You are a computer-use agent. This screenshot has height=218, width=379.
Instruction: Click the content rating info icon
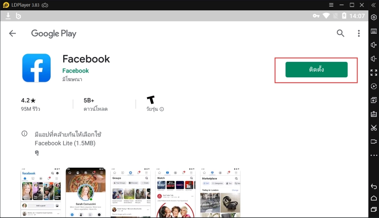(162, 109)
